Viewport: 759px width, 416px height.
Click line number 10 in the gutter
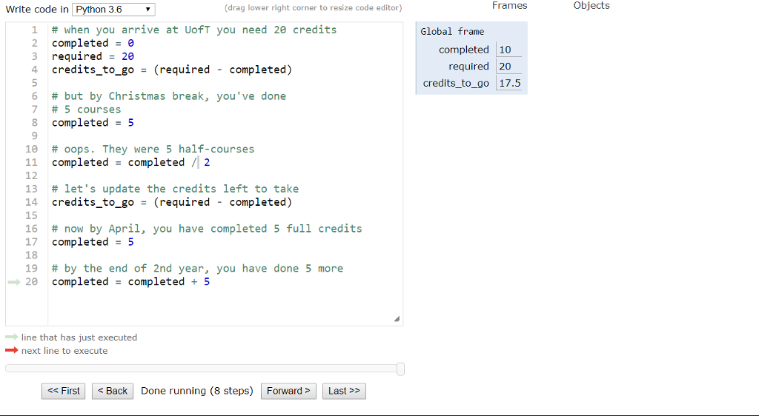[x=31, y=149]
